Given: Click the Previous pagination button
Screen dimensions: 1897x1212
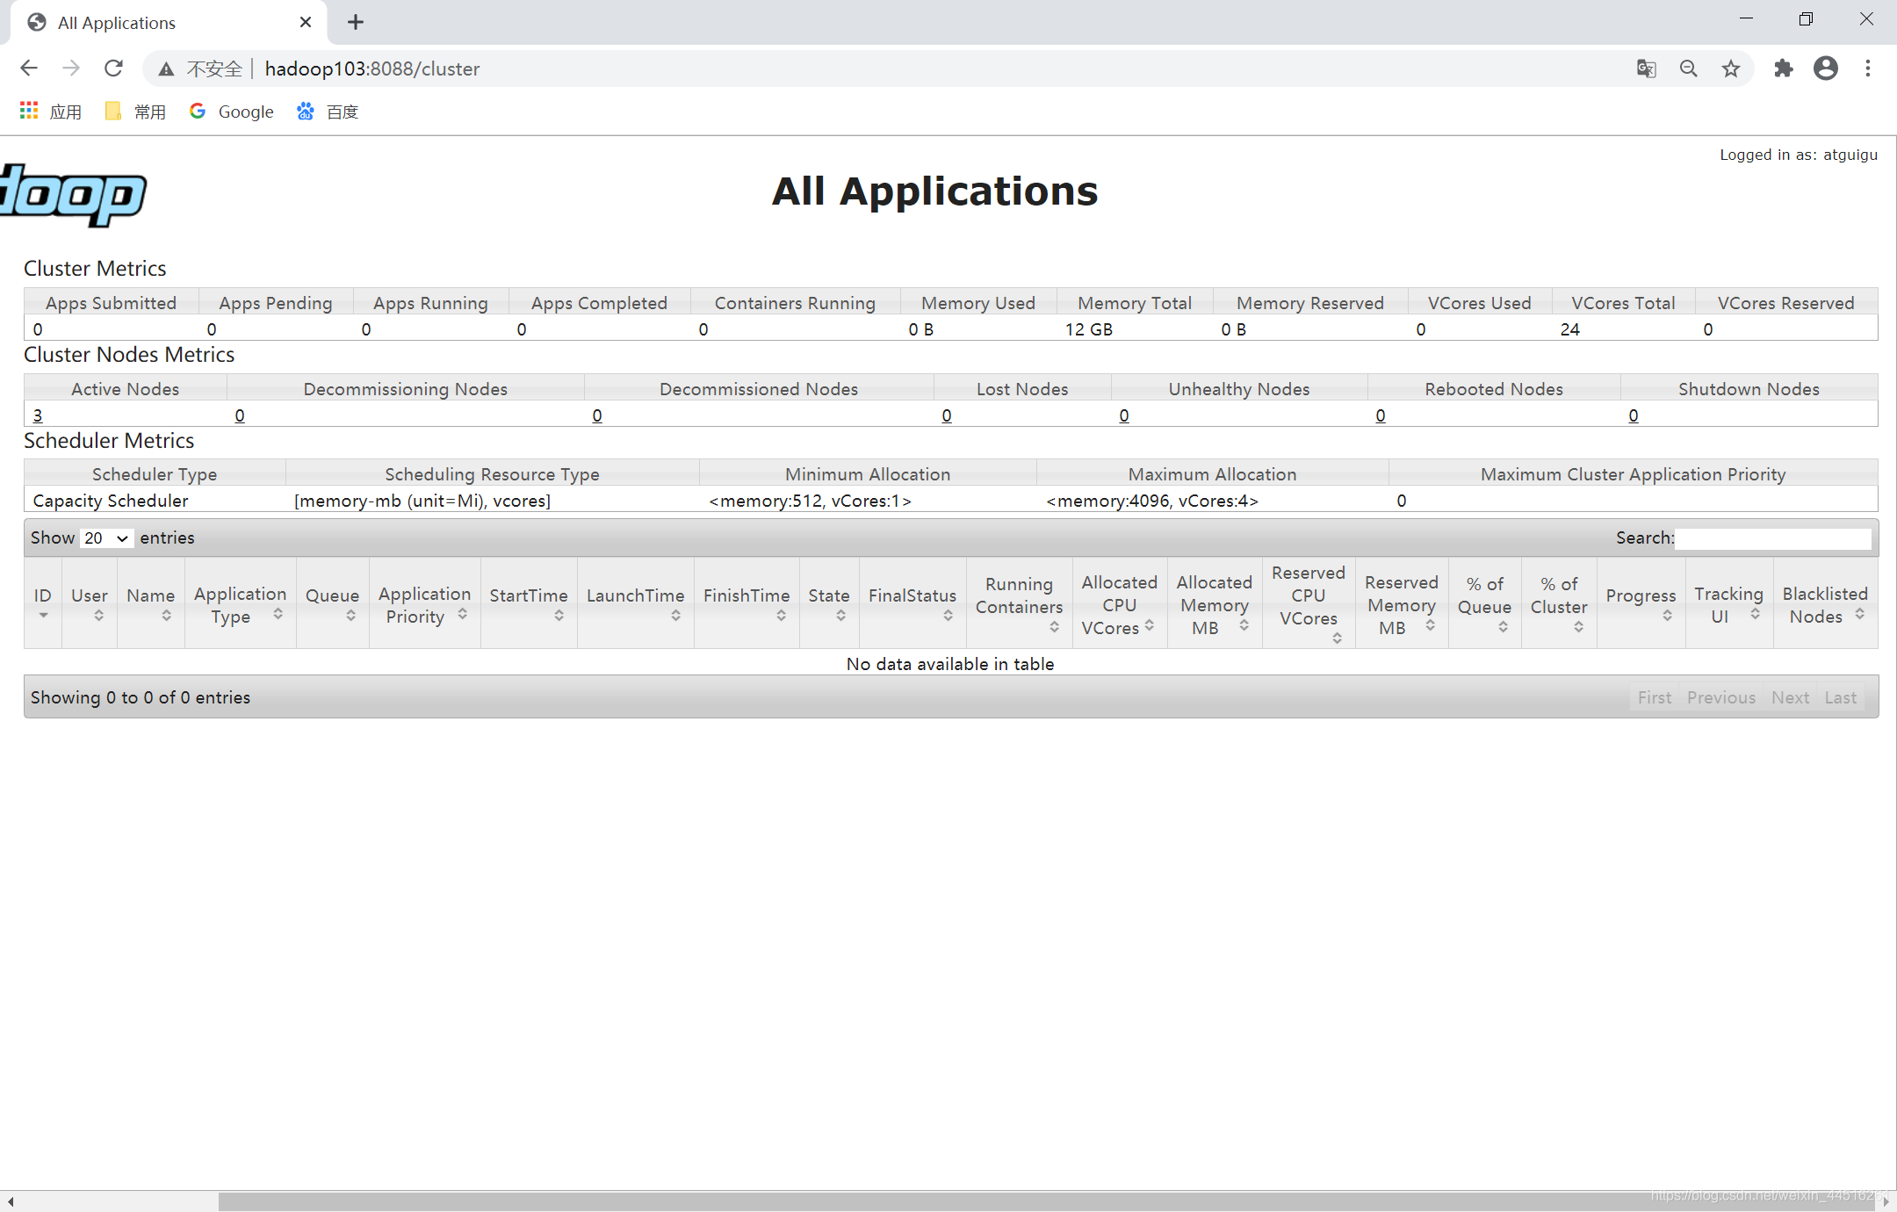Looking at the screenshot, I should pos(1721,697).
